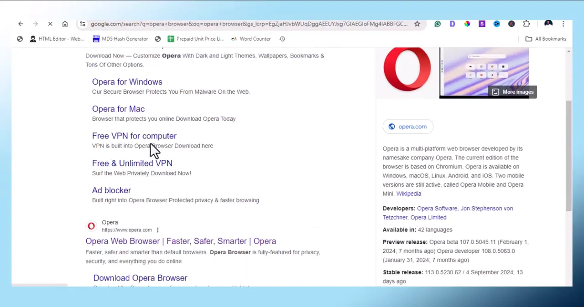The image size is (584, 307).
Task: Open the first globe bookmark
Action: (20, 39)
